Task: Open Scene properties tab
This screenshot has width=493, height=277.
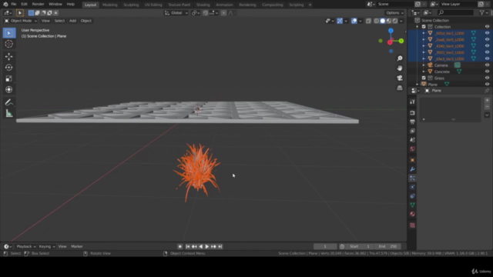Action: pyautogui.click(x=413, y=140)
